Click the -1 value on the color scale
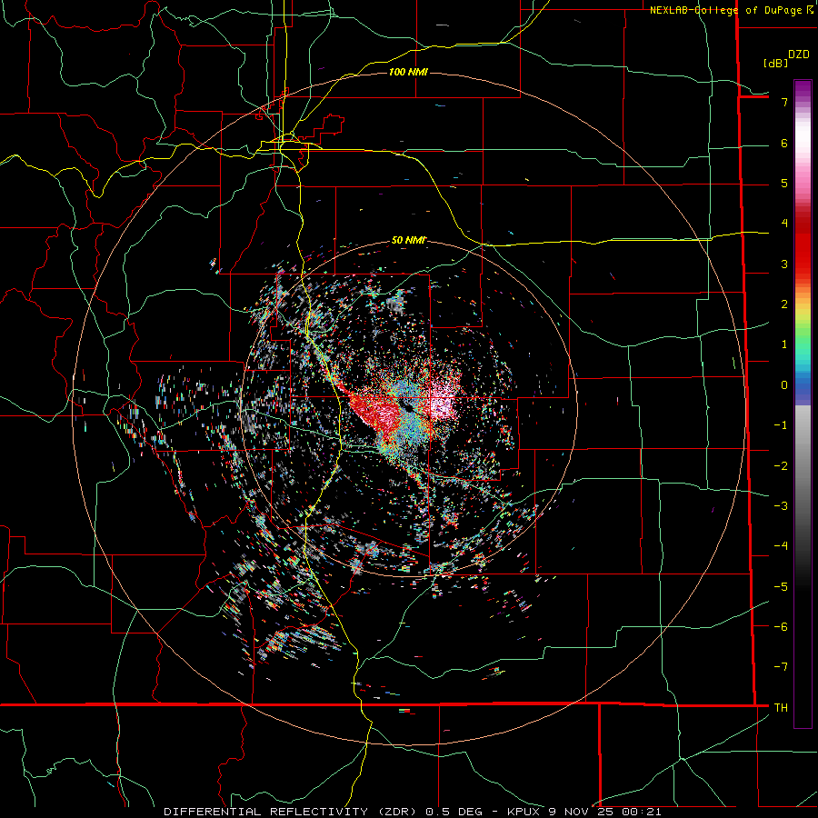This screenshot has width=818, height=818. (781, 425)
